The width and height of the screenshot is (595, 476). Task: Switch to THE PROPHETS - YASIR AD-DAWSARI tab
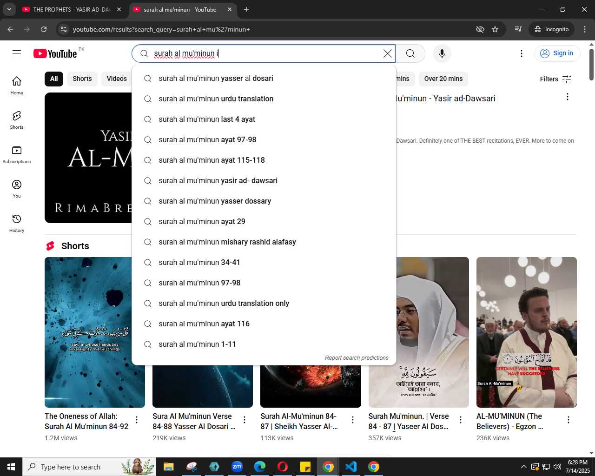click(72, 9)
